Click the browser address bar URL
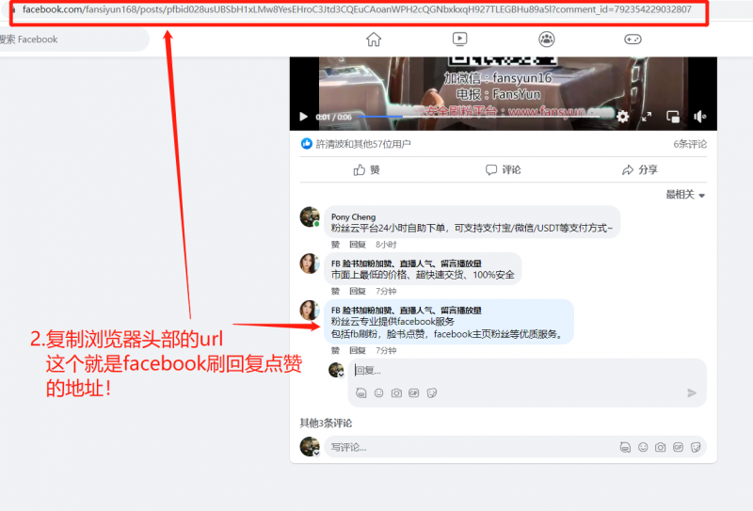This screenshot has width=753, height=511. (x=357, y=9)
